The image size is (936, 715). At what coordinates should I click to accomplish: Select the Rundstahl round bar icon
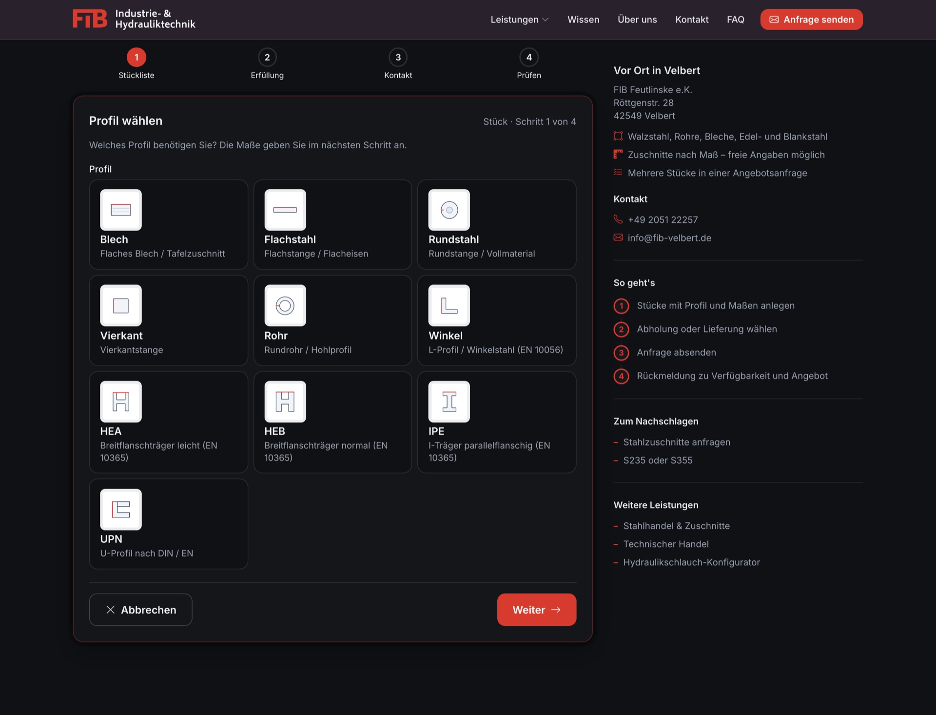point(449,210)
